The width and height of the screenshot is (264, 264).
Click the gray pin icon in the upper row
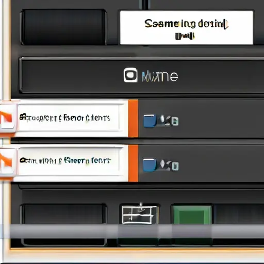[164, 120]
